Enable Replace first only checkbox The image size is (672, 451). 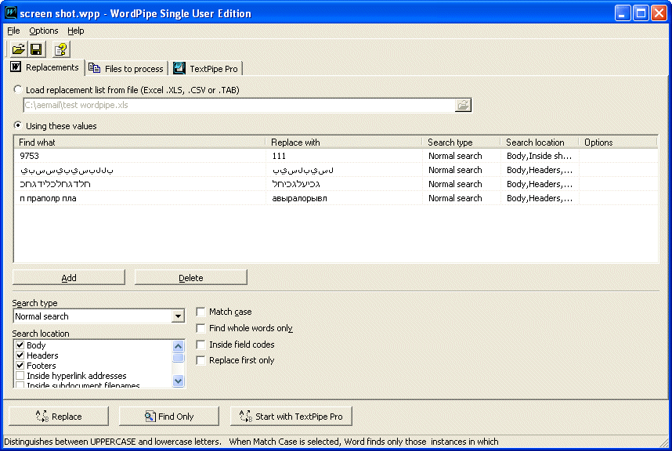point(201,360)
